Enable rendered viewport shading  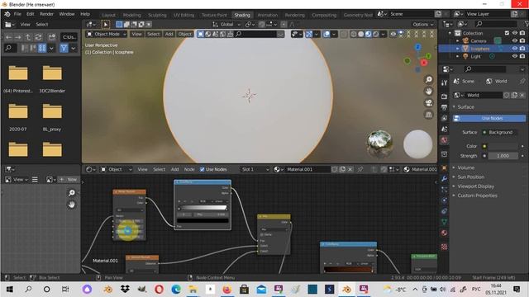(x=375, y=34)
